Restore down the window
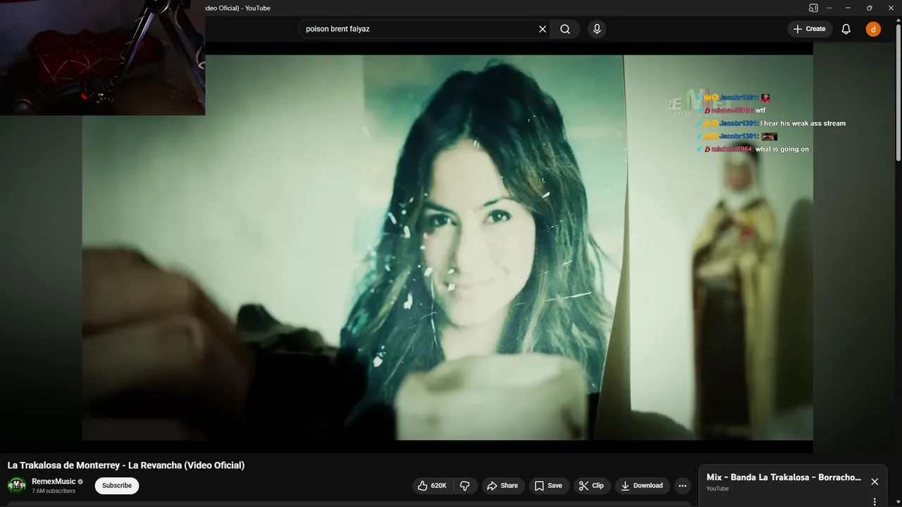 [869, 8]
